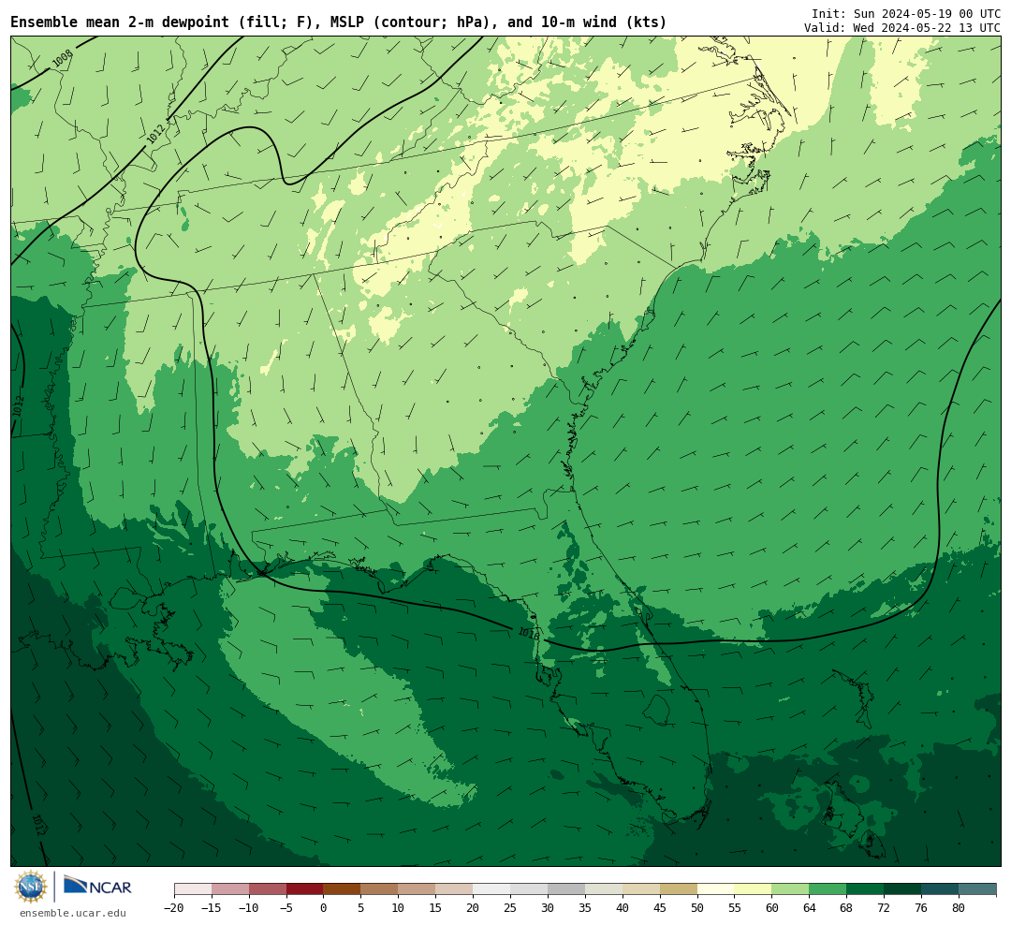Click the pale yellow swatch between 55 and 60
This screenshot has width=1011, height=925.
pos(753,888)
